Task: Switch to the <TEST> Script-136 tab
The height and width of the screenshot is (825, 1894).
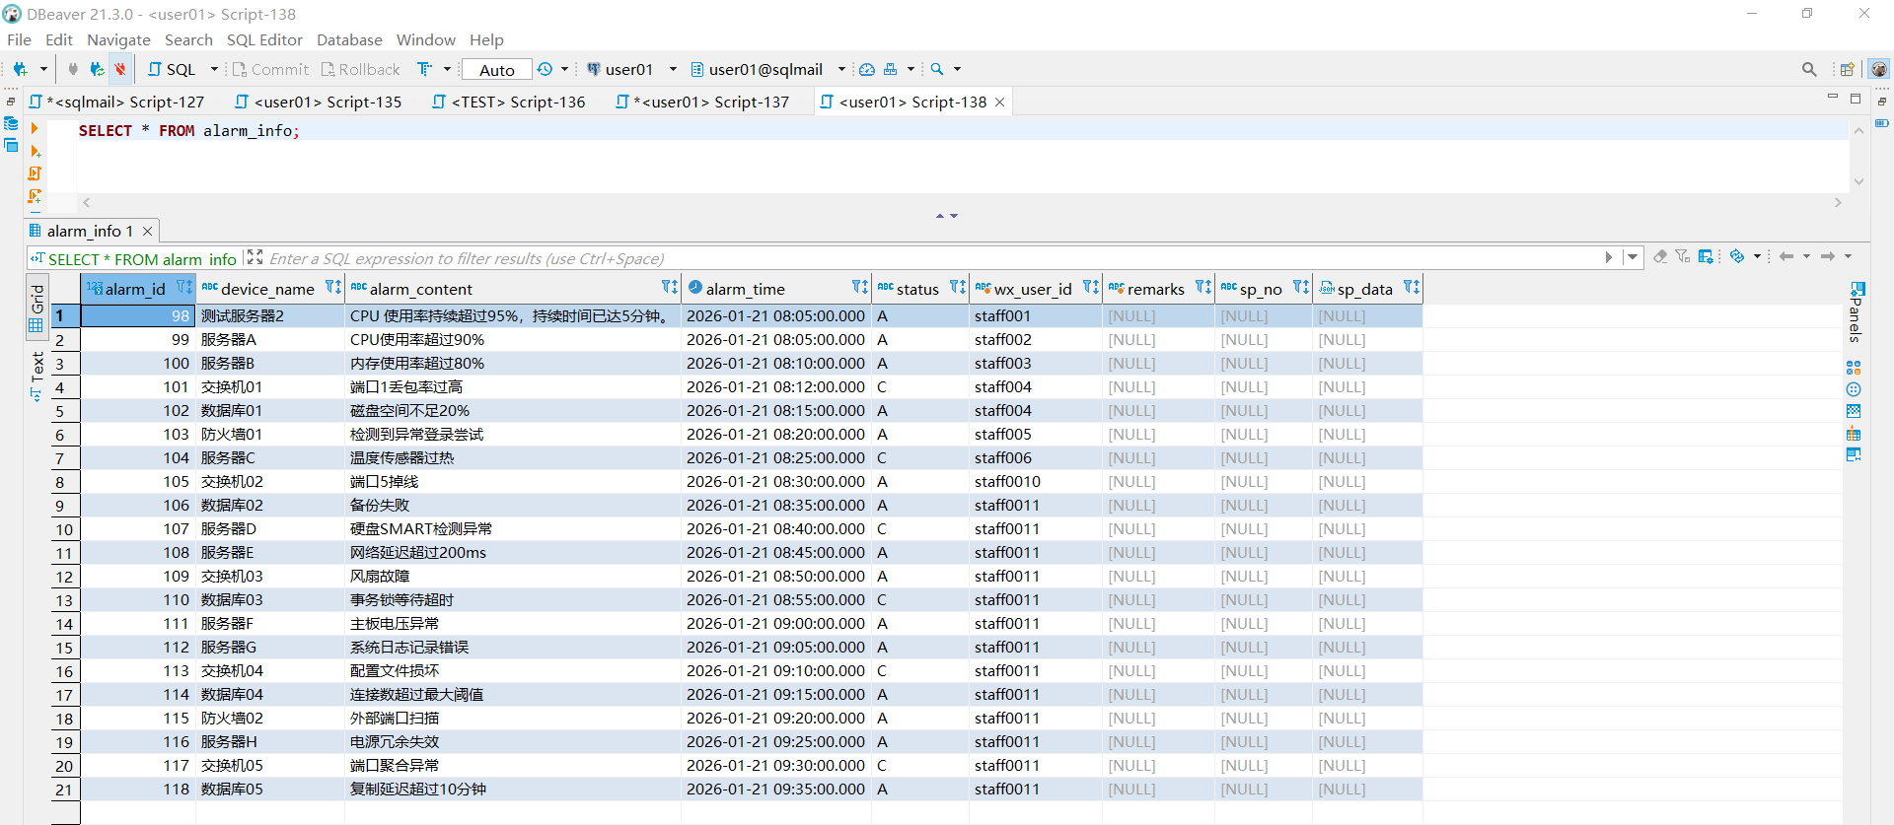Action: pyautogui.click(x=517, y=102)
